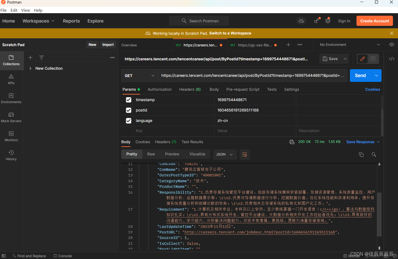This screenshot has height=259, width=398.
Task: Open the APIs sidebar section
Action: coord(11,80)
